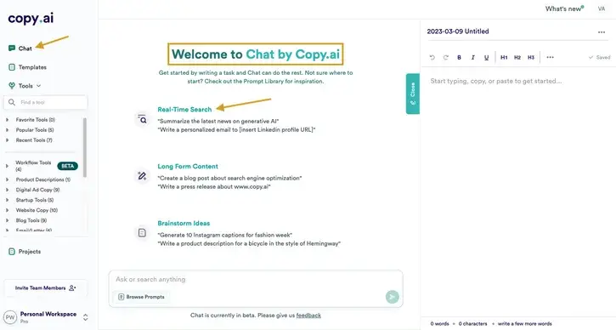The image size is (616, 330).
Task: Open the Projects section
Action: pos(25,252)
